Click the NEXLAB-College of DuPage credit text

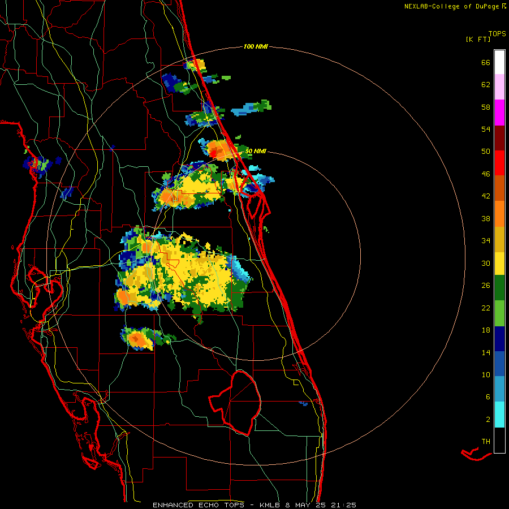[x=451, y=6]
